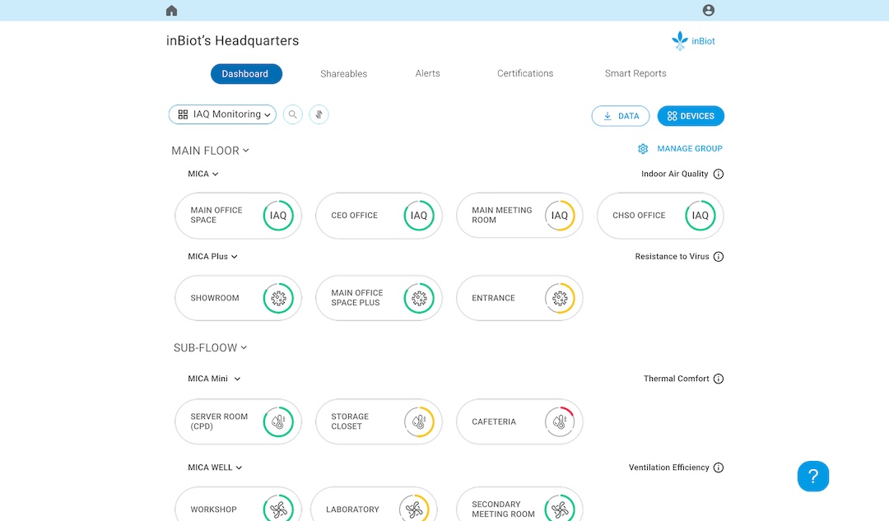
Task: Click Cafeteria thermal comfort icon
Action: click(560, 421)
